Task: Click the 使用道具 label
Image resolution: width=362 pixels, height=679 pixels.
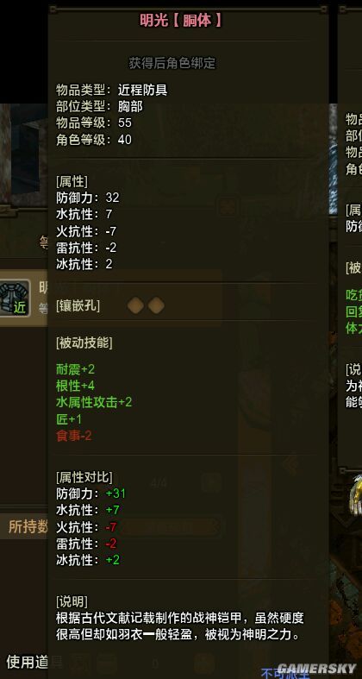Action: point(34,661)
